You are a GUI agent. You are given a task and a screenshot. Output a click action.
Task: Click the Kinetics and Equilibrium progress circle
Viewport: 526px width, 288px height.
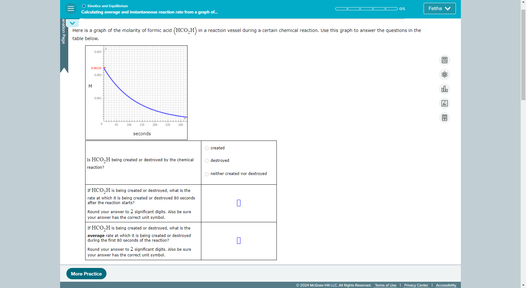pos(84,6)
